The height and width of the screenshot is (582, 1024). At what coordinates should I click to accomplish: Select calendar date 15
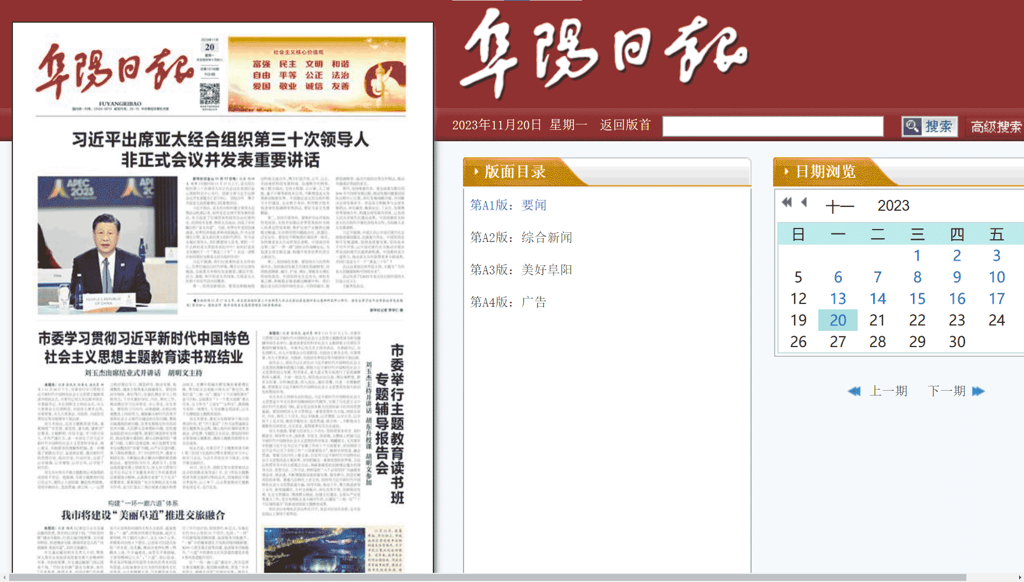point(917,299)
